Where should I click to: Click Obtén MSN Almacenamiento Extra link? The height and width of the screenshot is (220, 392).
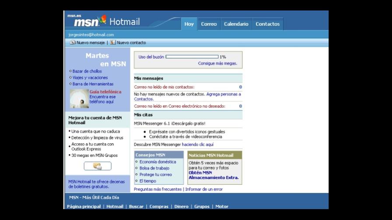coord(213,175)
